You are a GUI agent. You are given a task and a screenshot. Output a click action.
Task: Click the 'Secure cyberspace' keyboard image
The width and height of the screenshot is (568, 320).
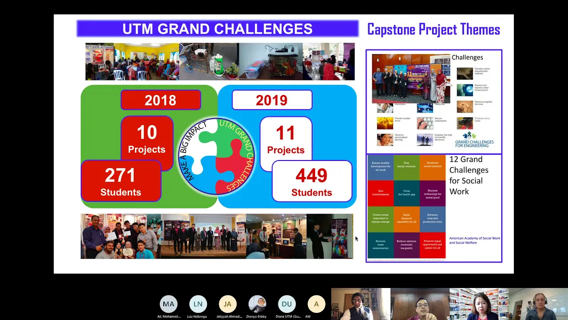click(x=425, y=123)
